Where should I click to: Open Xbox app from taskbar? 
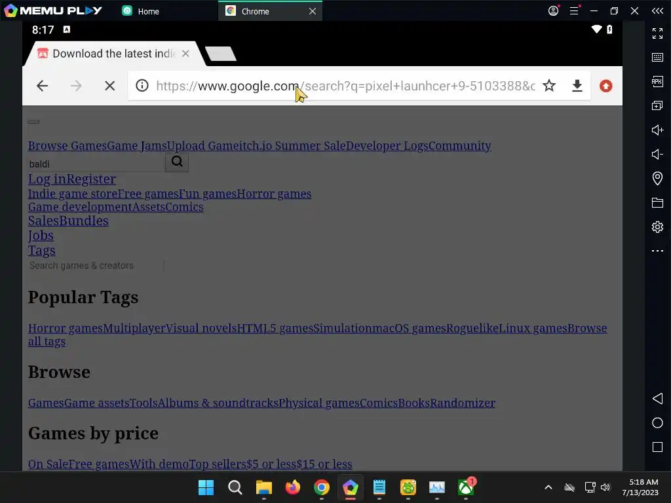click(x=466, y=487)
